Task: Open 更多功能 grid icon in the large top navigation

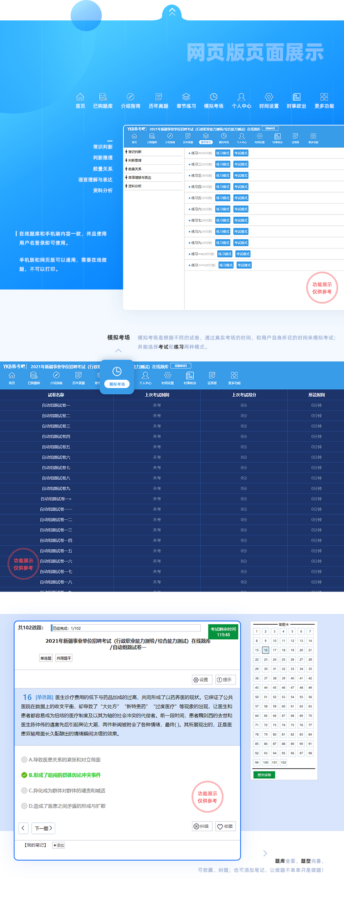Action: click(324, 97)
